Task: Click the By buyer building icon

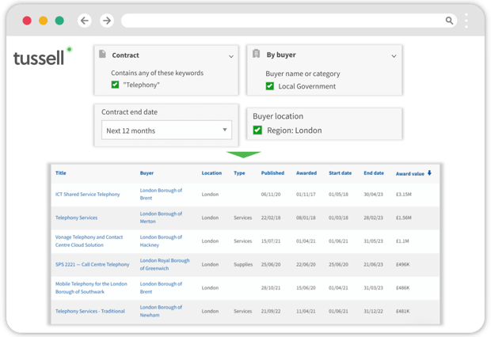Action: click(x=257, y=55)
